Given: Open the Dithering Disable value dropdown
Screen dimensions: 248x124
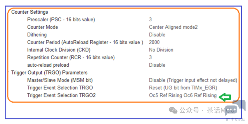Looking at the screenshot, I should 157,35.
